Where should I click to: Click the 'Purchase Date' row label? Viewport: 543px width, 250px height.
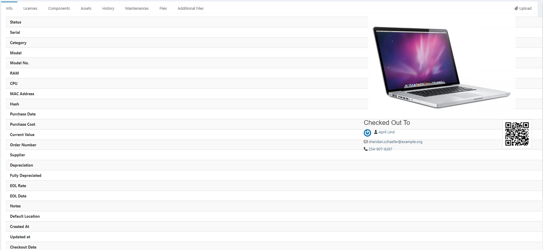point(23,114)
